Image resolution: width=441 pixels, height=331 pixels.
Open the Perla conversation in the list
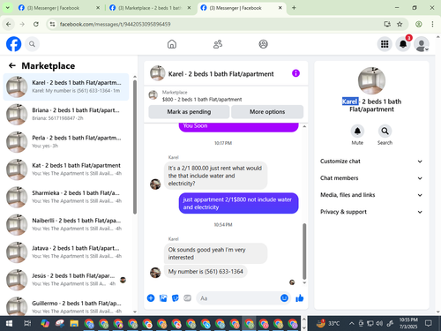click(x=66, y=142)
